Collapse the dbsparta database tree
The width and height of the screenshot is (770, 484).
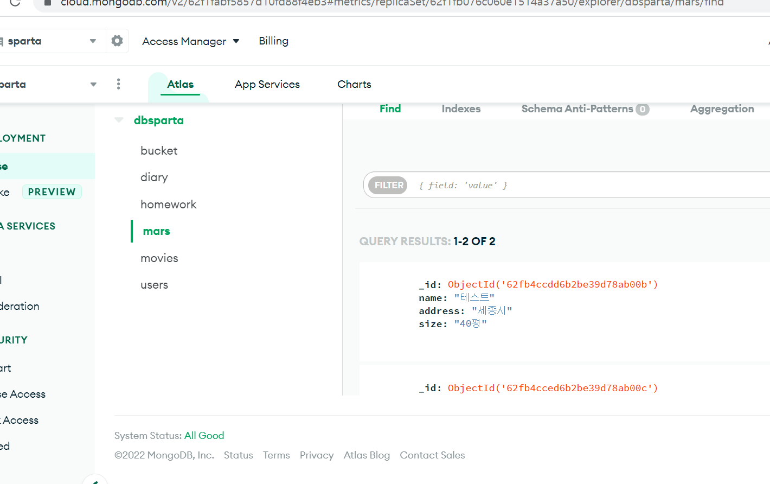point(119,120)
